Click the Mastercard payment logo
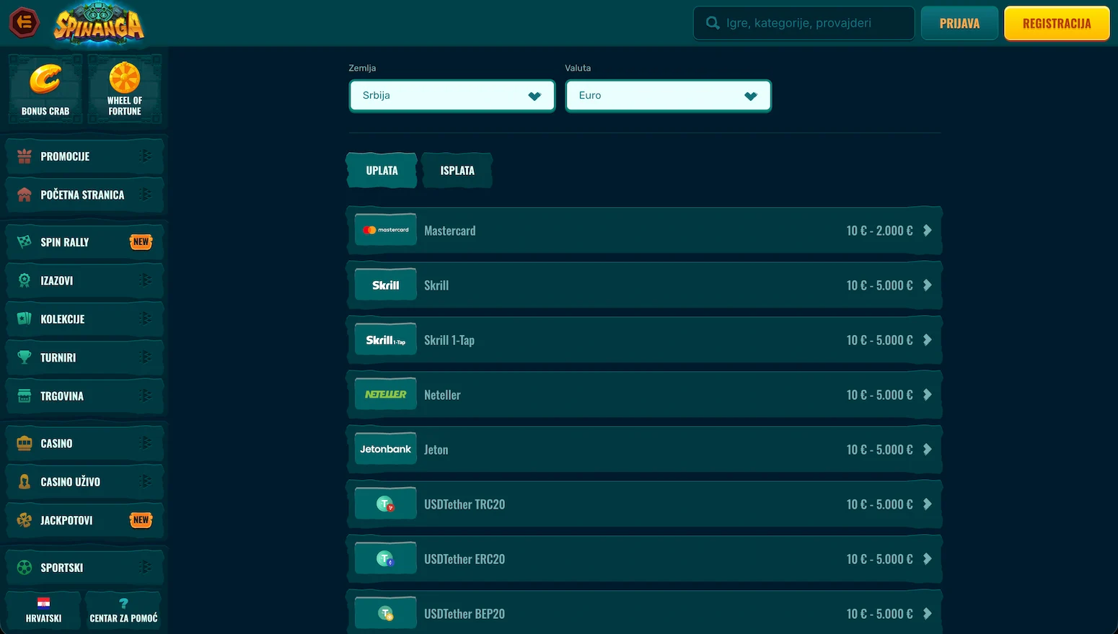This screenshot has height=634, width=1118. pos(386,231)
